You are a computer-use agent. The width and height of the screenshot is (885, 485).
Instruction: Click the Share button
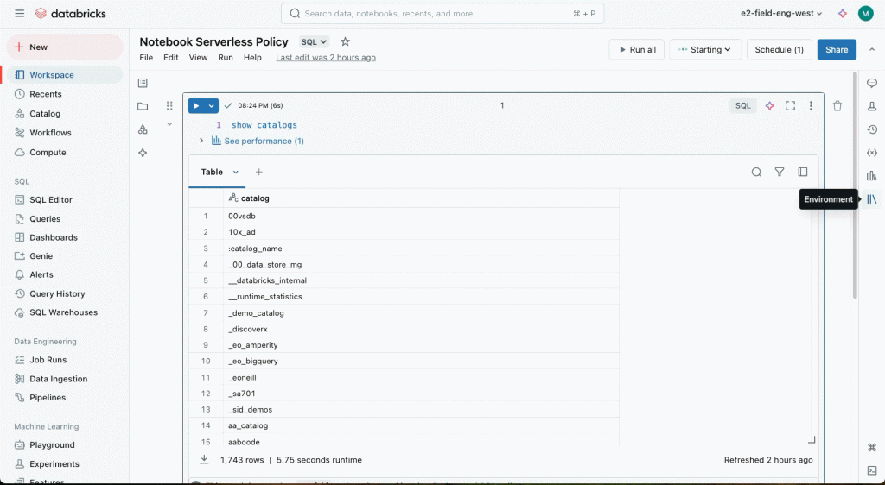(x=836, y=50)
